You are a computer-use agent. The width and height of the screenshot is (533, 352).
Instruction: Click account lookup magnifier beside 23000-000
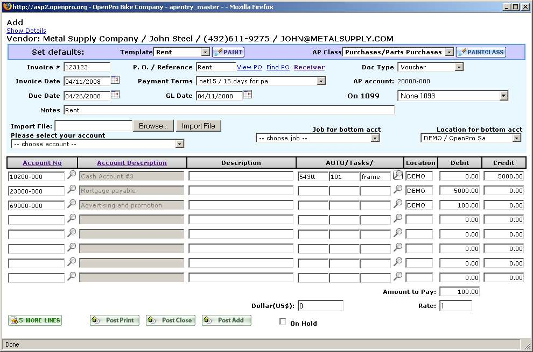[x=72, y=189]
